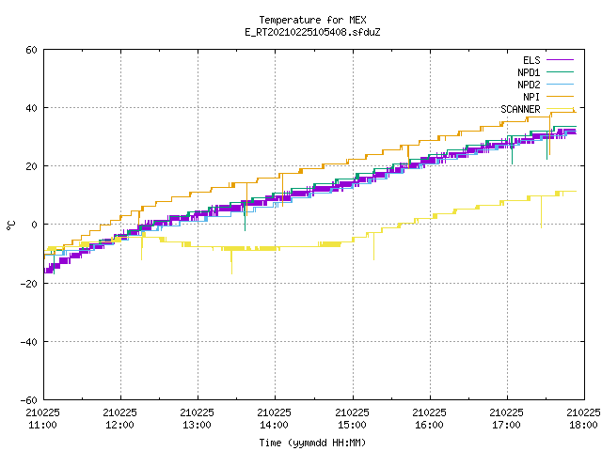Image resolution: width=602 pixels, height=451 pixels.
Task: Click the °C y-axis unit label
Action: (x=10, y=225)
